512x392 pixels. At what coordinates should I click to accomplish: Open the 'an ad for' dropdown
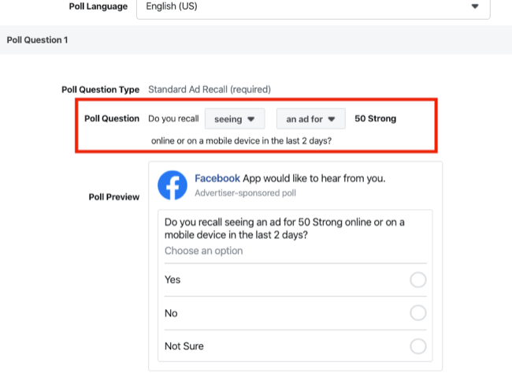click(310, 119)
